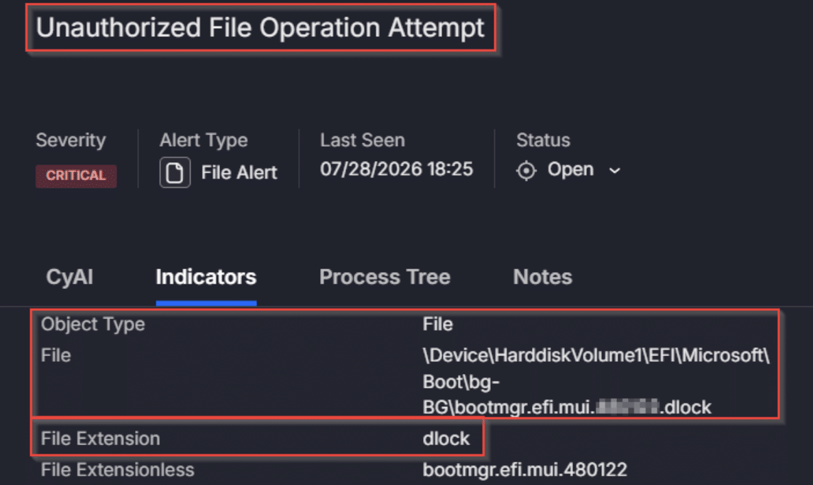The width and height of the screenshot is (813, 485).
Task: Click the File Alert type label
Action: [x=239, y=173]
